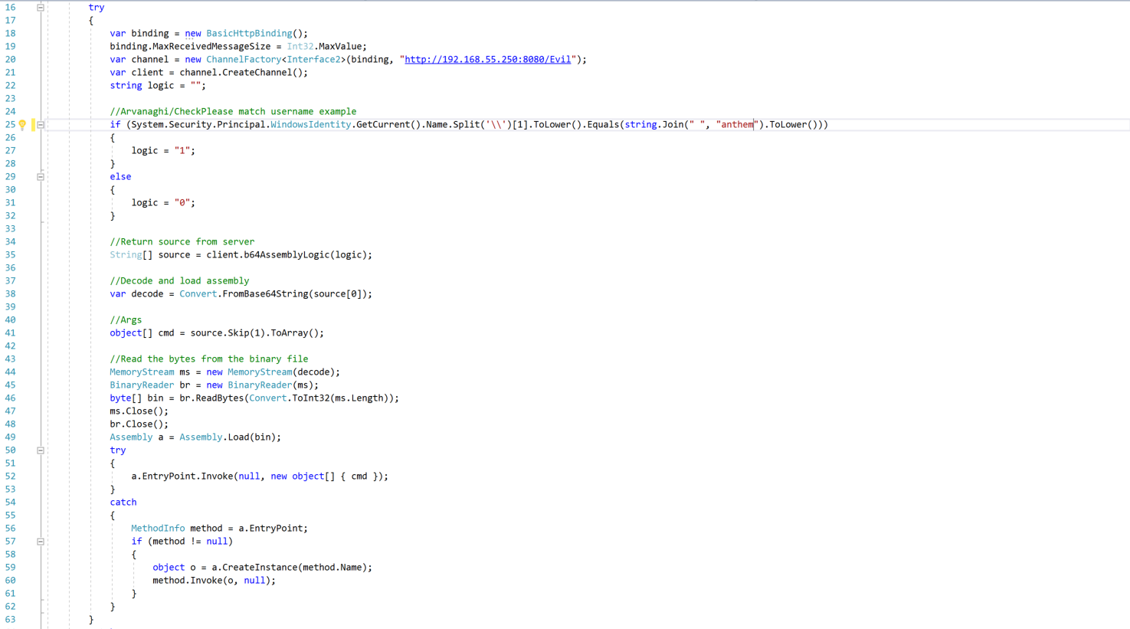Screen dimensions: 1130x629
Task: Collapse the else block at line 29
Action: (41, 177)
